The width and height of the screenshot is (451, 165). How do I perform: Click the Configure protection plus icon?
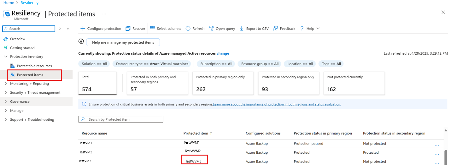click(83, 29)
